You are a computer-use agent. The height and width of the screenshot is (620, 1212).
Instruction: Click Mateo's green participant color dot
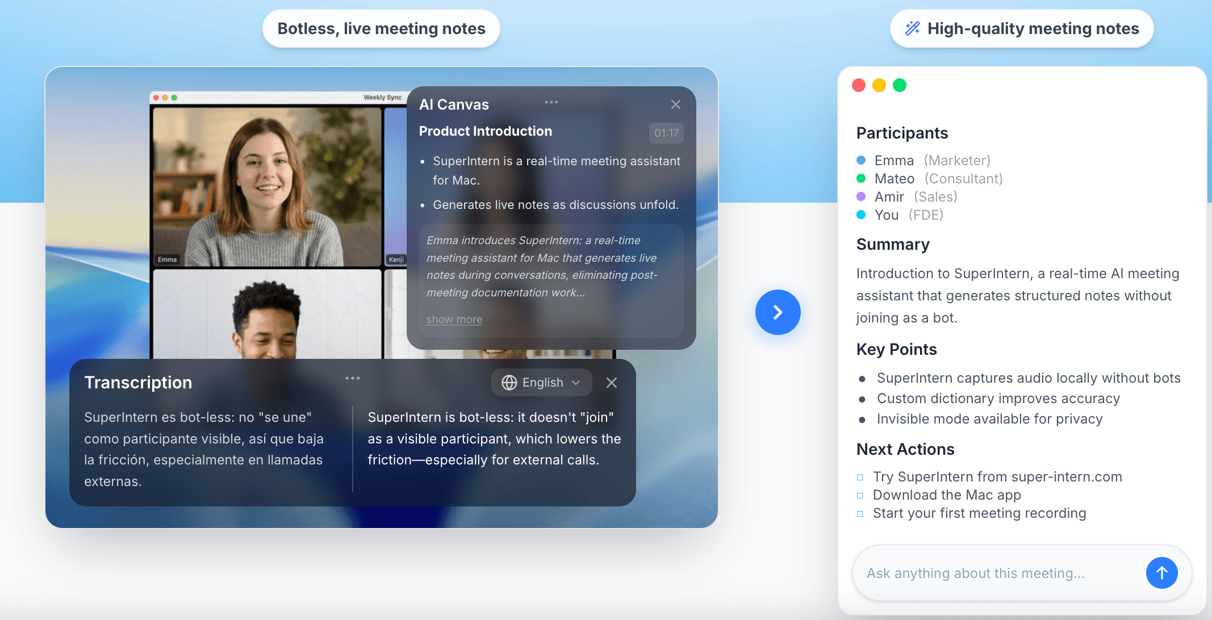(x=861, y=178)
